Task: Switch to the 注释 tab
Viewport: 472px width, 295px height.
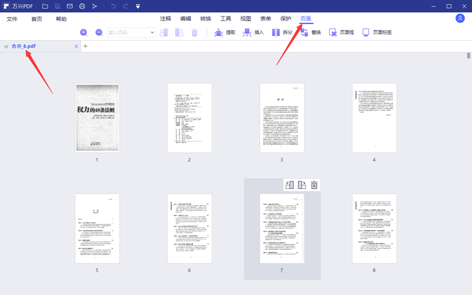Action: coord(165,19)
